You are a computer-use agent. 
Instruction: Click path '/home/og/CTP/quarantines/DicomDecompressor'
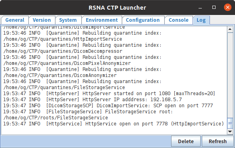[63, 51]
